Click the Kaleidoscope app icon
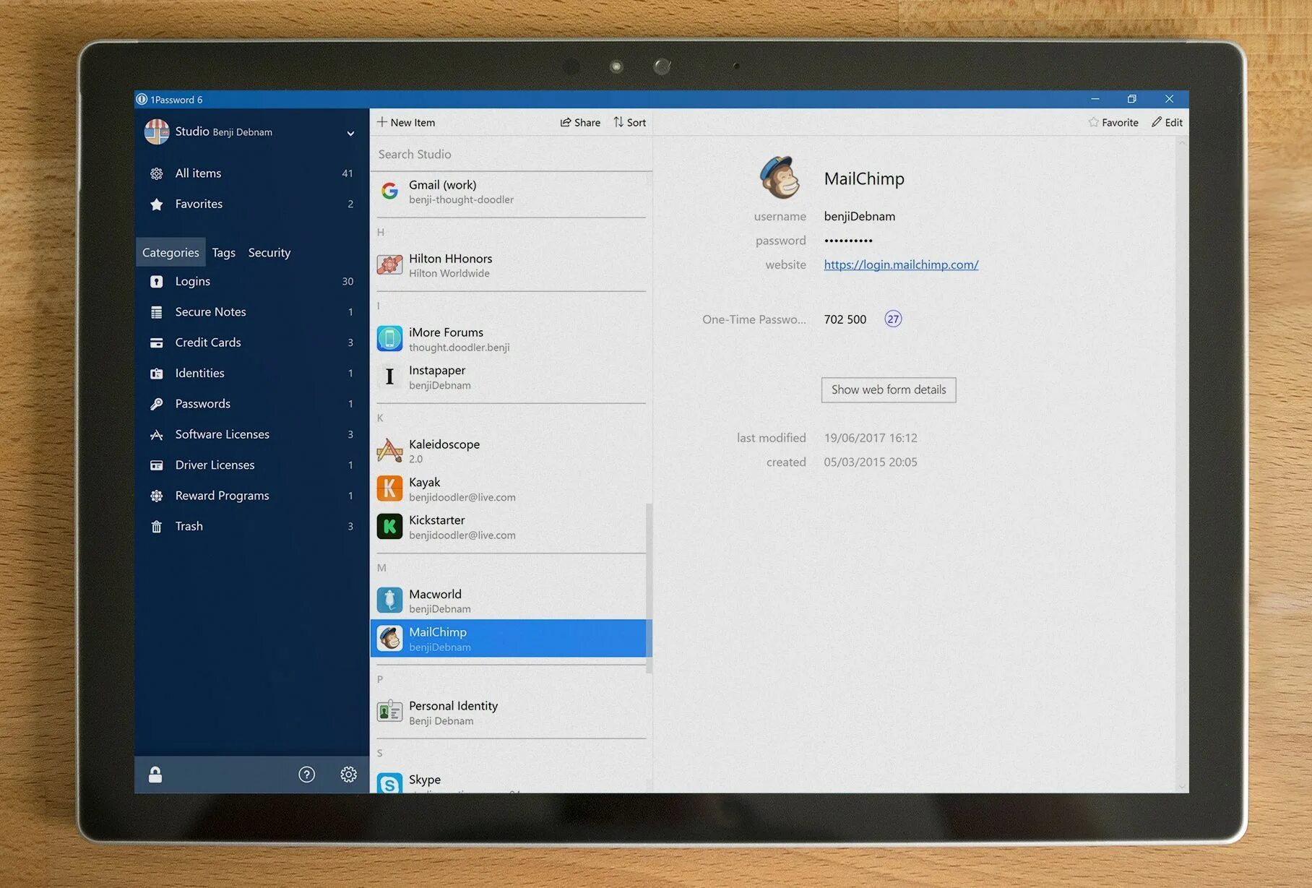Image resolution: width=1312 pixels, height=888 pixels. pyautogui.click(x=389, y=450)
